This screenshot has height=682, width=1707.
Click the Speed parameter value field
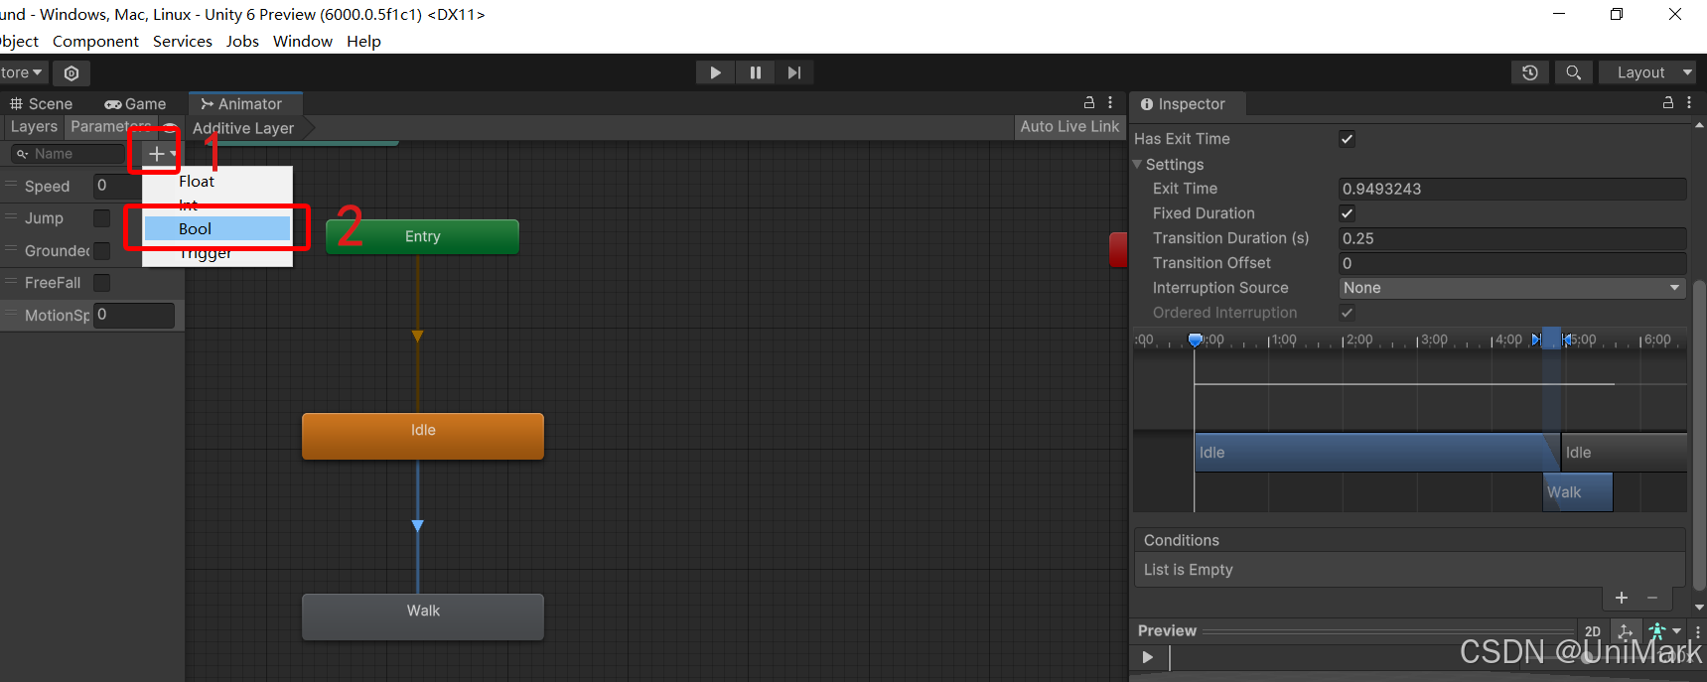(117, 186)
